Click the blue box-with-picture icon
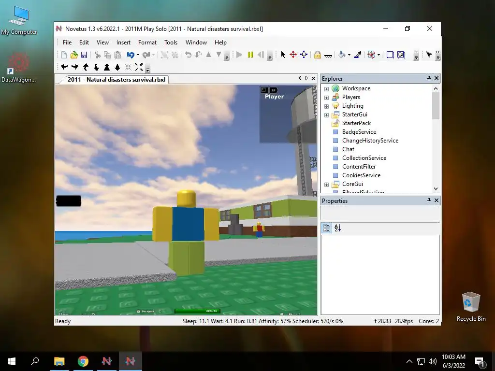Screen dimensions: 495x371 click(401, 55)
